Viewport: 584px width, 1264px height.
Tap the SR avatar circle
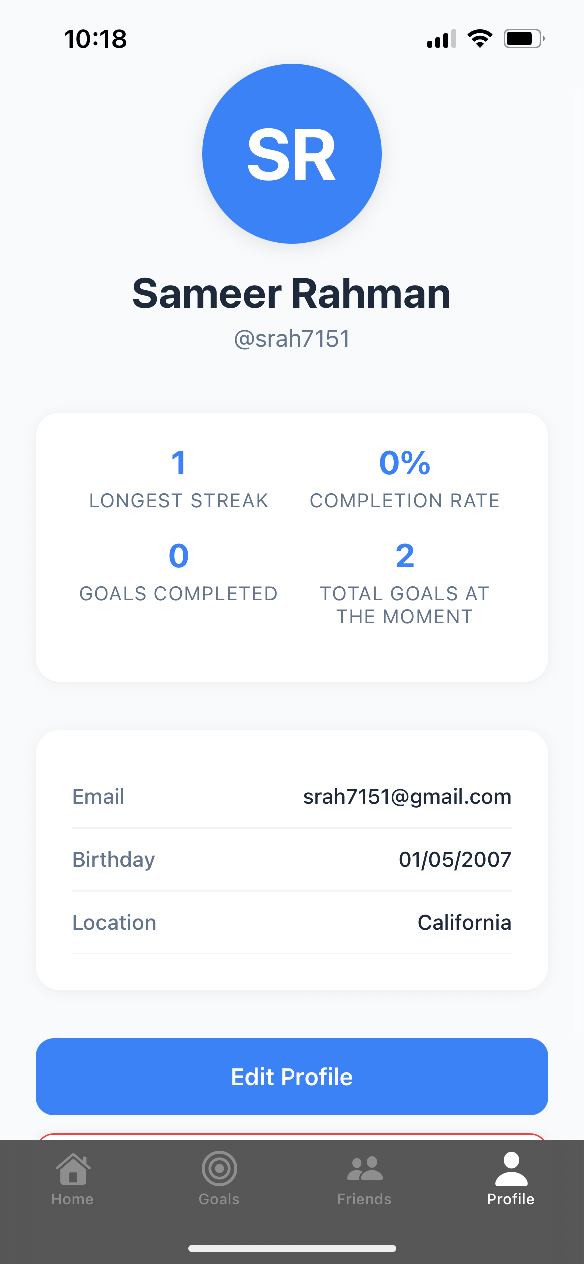pos(292,154)
